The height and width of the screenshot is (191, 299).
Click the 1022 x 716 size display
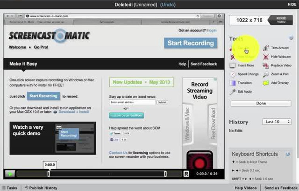pyautogui.click(x=249, y=20)
